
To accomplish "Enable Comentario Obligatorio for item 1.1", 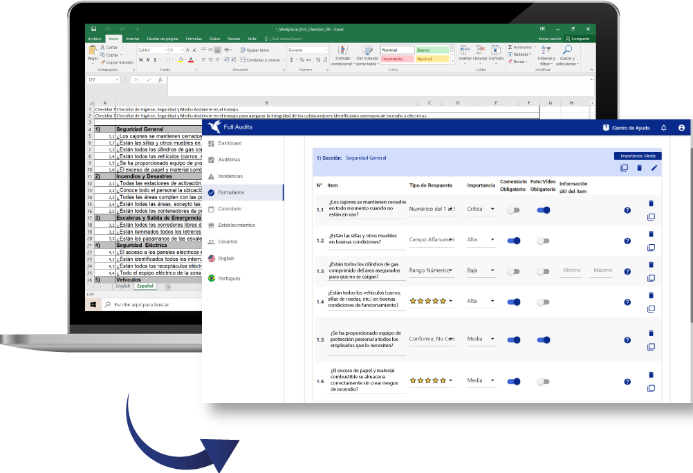I will pyautogui.click(x=513, y=210).
